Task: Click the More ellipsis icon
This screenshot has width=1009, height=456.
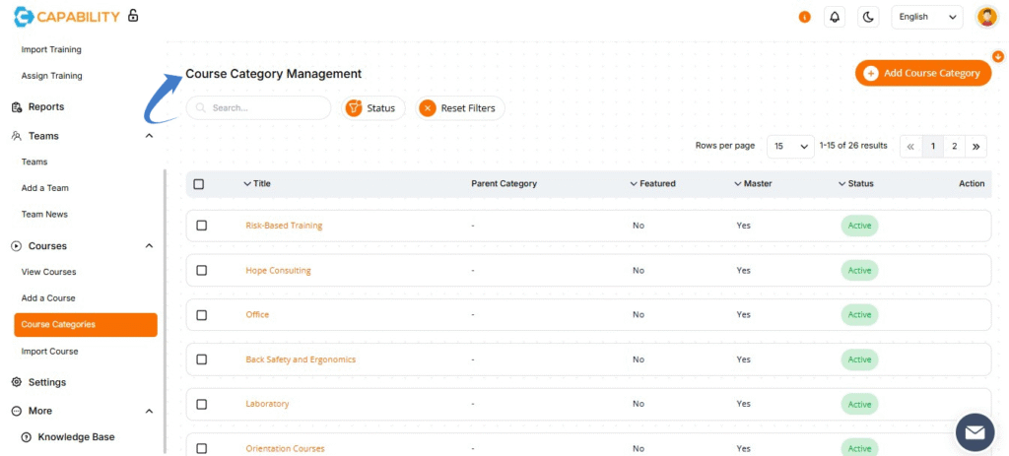Action: click(x=18, y=411)
